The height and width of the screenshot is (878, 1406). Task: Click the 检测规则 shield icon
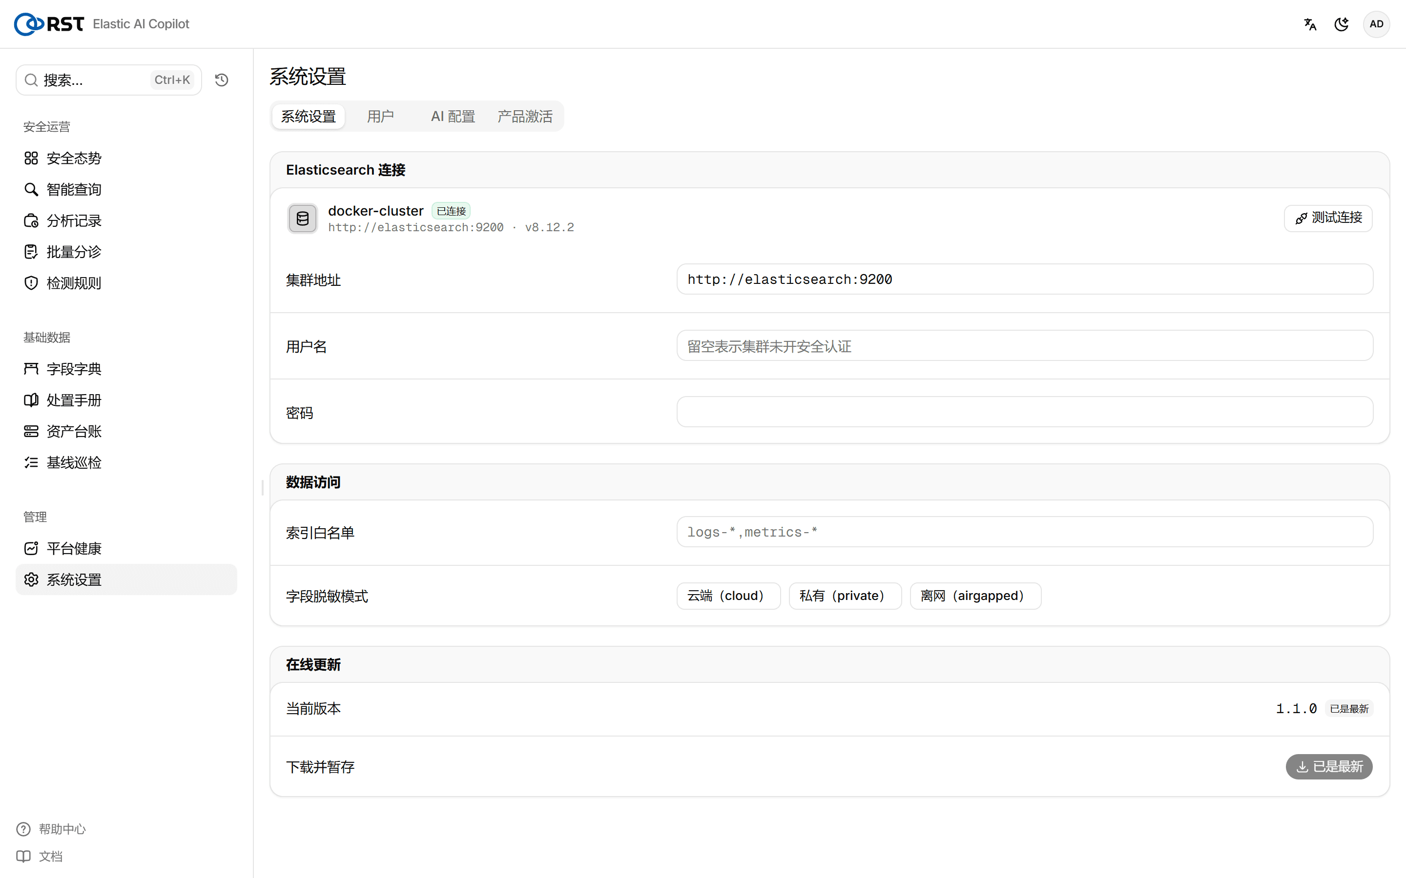point(31,283)
